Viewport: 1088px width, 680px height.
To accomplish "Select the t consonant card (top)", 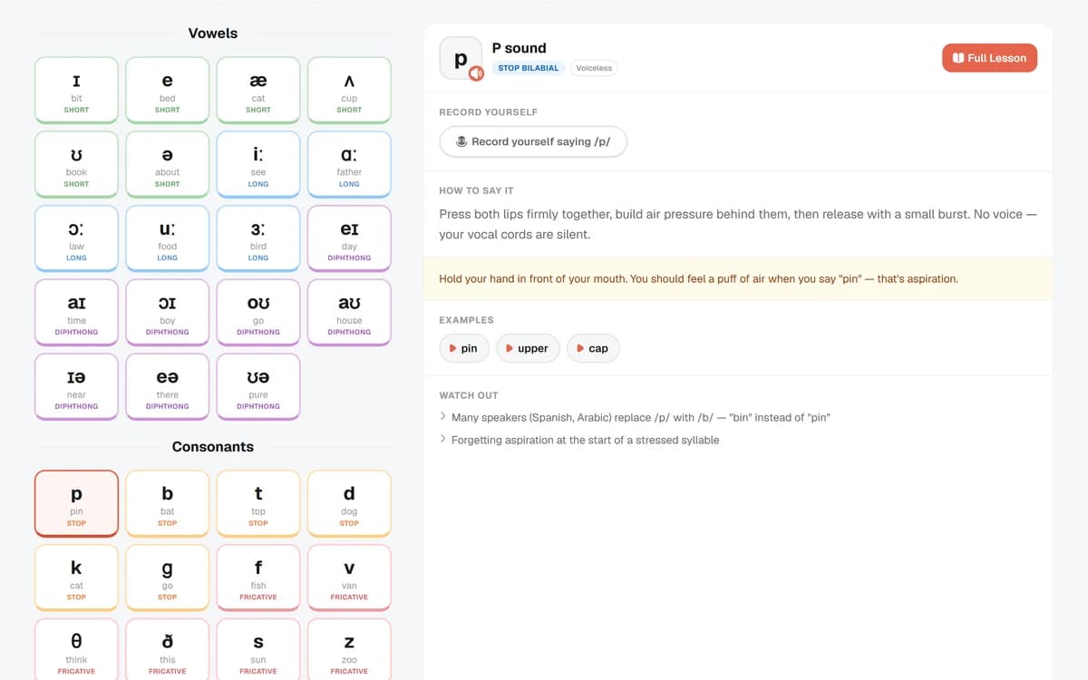I will (258, 503).
